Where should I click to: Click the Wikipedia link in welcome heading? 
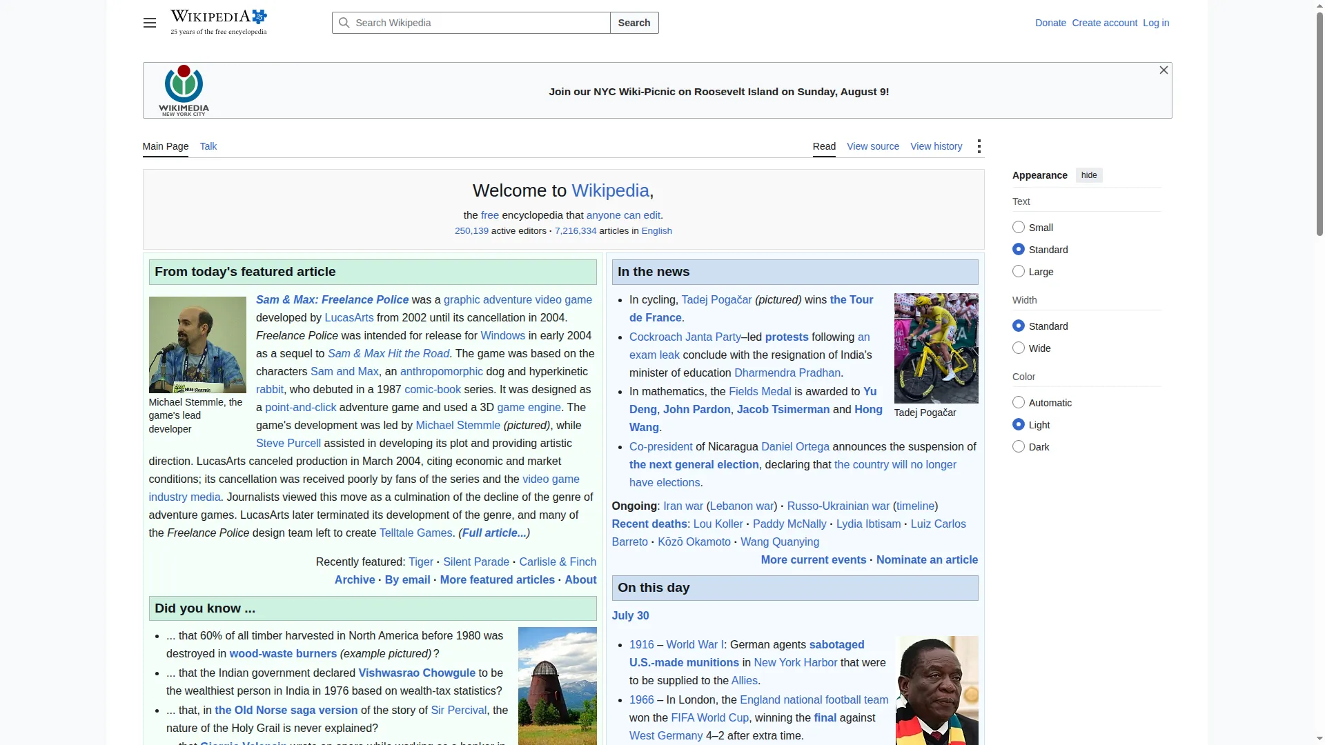click(x=610, y=190)
